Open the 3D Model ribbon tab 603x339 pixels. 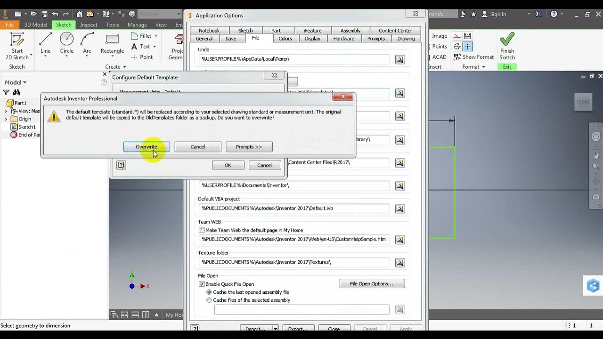click(x=36, y=25)
